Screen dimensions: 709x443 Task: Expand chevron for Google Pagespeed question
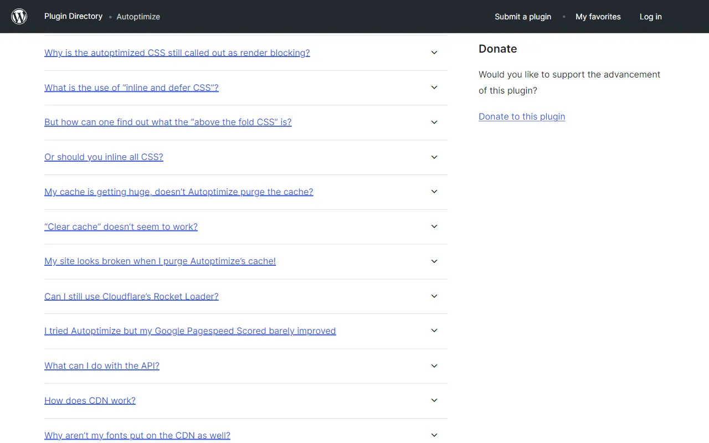434,331
